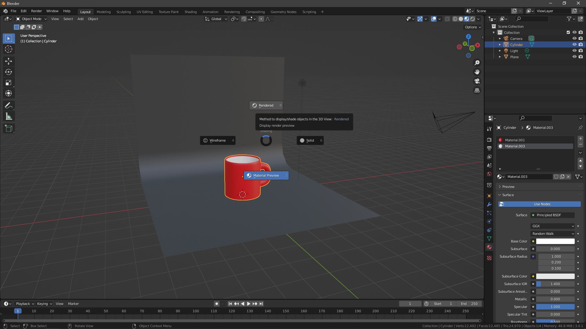Select the Move tool in toolbar
Screen dimensions: 586x329
pyautogui.click(x=9, y=61)
